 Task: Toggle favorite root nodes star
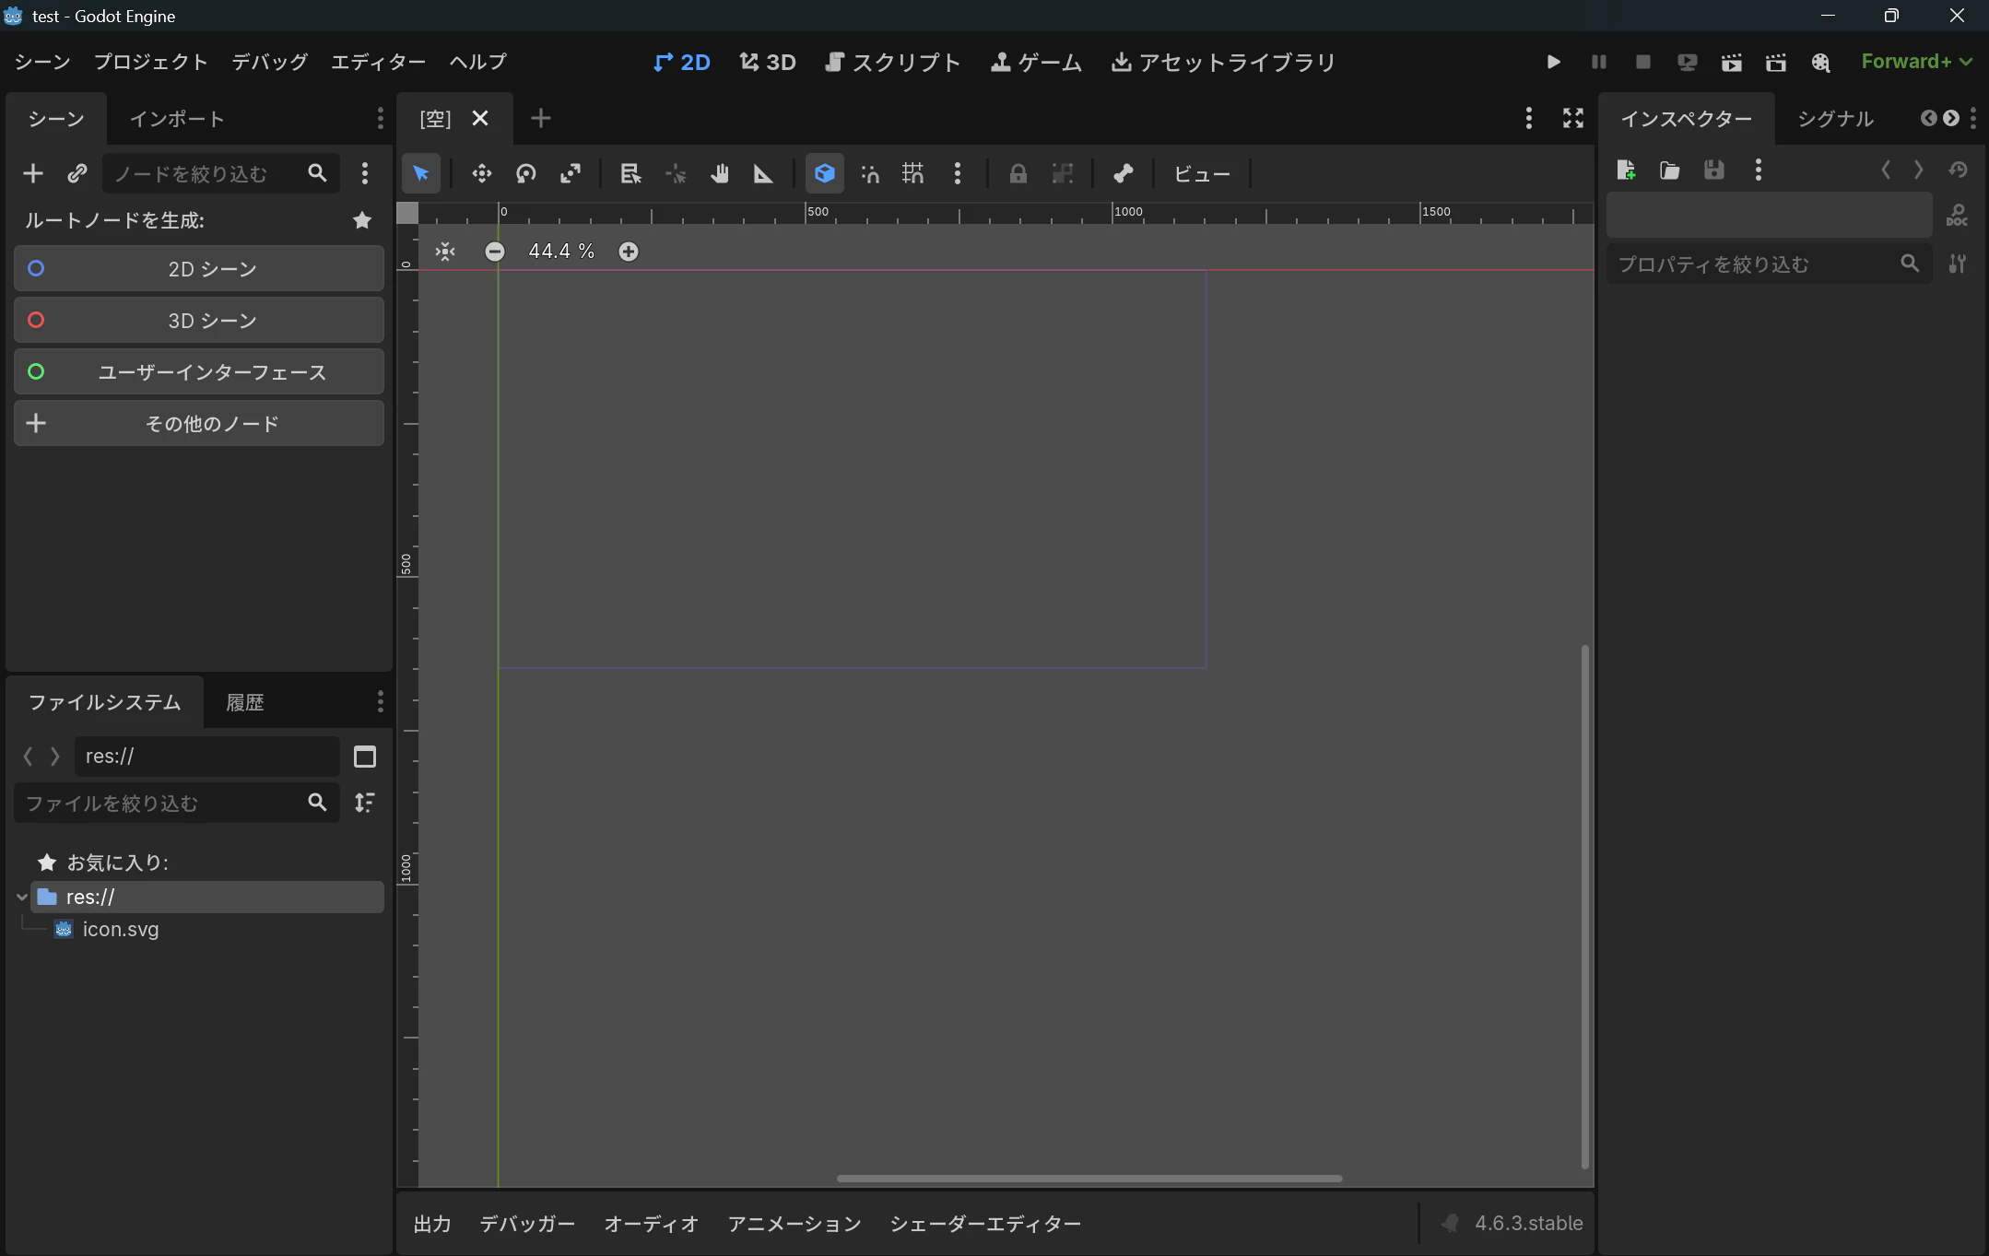[362, 220]
